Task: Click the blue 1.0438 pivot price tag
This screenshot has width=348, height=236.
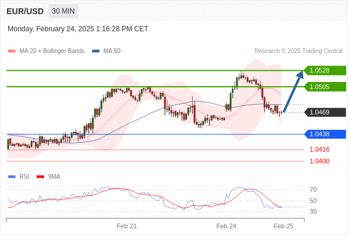Action: (x=325, y=134)
